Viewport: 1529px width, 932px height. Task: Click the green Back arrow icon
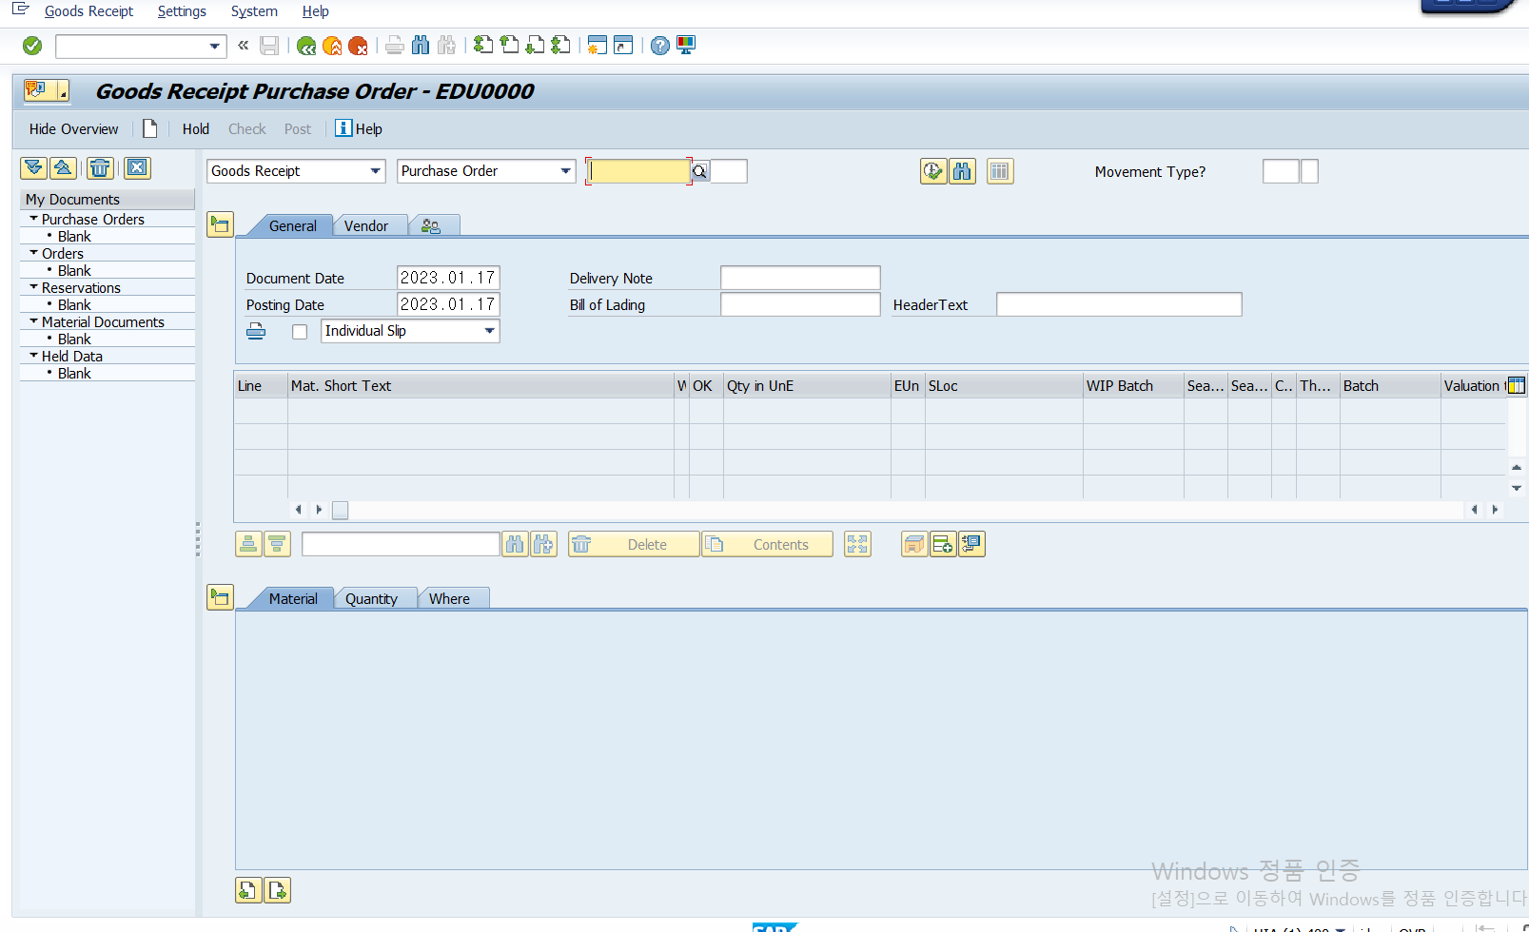tap(306, 46)
